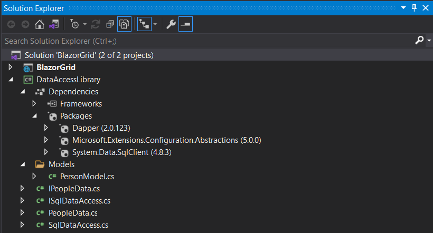Click Collapse All toolbar icon
The image size is (433, 233).
pyautogui.click(x=110, y=24)
